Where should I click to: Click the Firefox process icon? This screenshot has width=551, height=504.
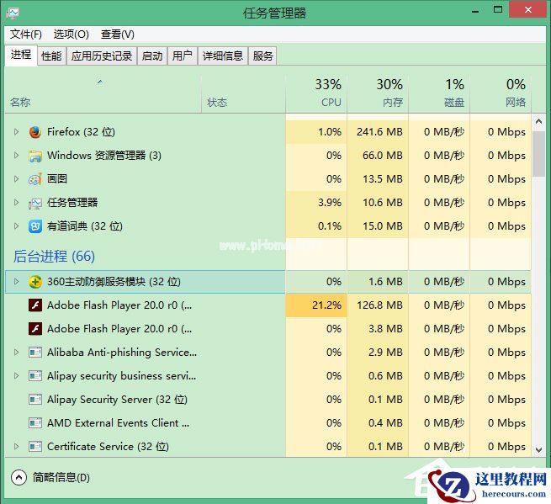35,132
